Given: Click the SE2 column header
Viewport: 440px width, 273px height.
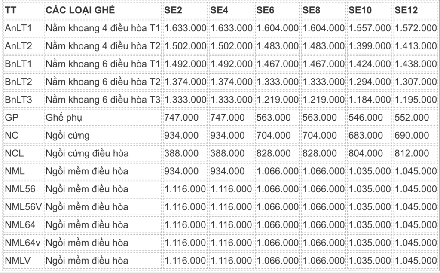Looking at the screenshot, I should click(x=174, y=10).
